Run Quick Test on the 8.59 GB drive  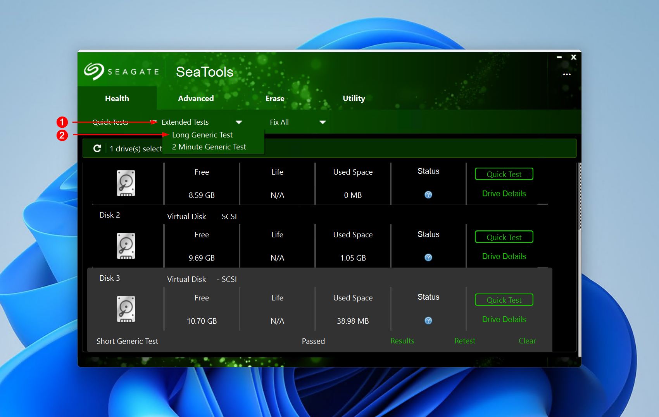pyautogui.click(x=504, y=174)
